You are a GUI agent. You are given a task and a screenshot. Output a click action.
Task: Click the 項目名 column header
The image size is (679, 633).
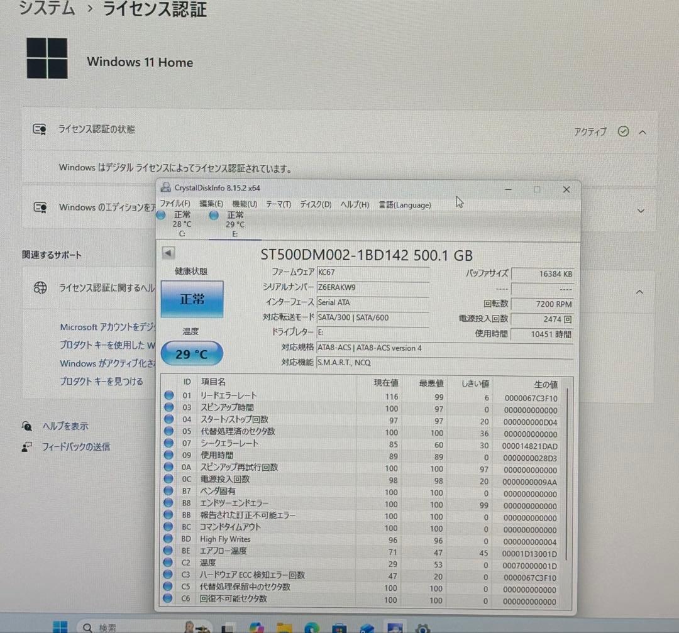coord(213,382)
